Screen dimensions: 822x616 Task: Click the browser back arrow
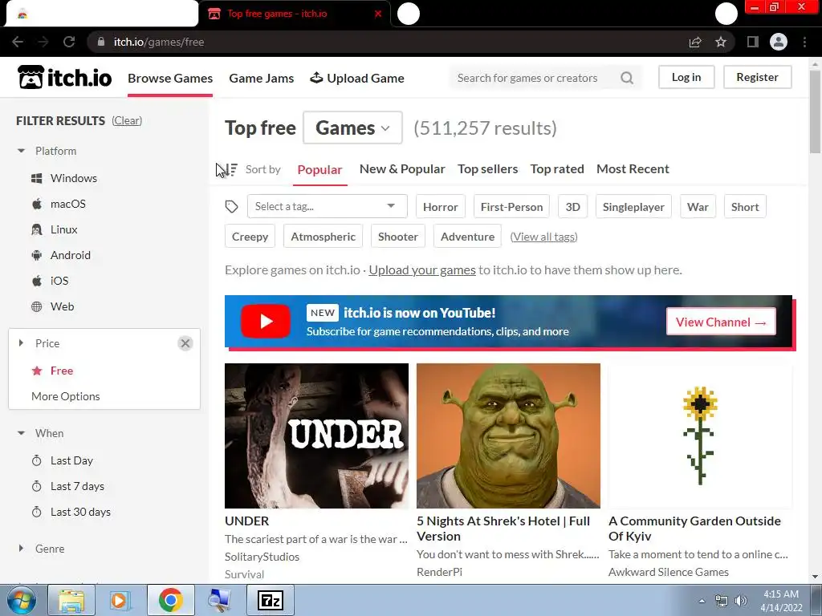pos(18,42)
